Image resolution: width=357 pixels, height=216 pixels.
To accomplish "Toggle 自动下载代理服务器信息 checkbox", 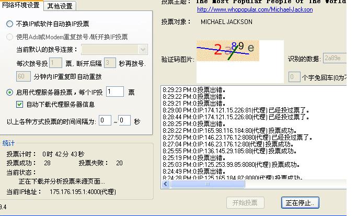I will (20, 105).
